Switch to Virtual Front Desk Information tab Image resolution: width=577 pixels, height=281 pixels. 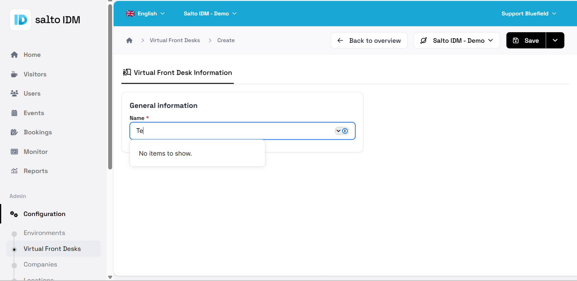click(x=178, y=73)
